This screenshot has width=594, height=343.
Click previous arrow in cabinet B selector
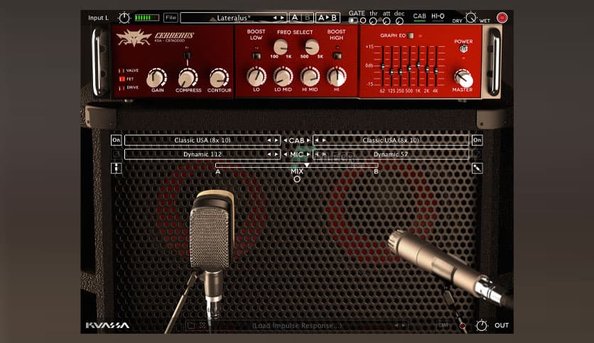point(317,140)
